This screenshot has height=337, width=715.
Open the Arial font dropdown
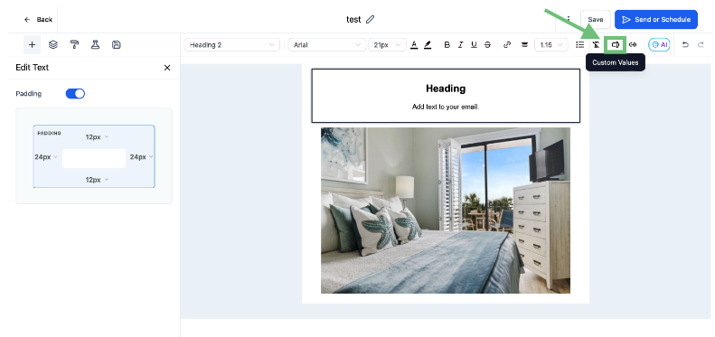327,44
